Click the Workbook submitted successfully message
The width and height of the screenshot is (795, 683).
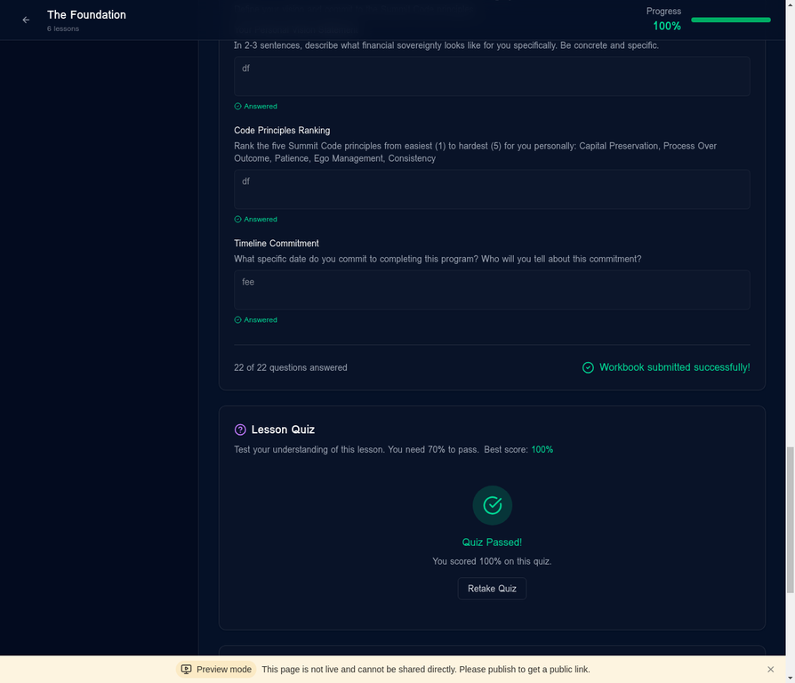(675, 366)
